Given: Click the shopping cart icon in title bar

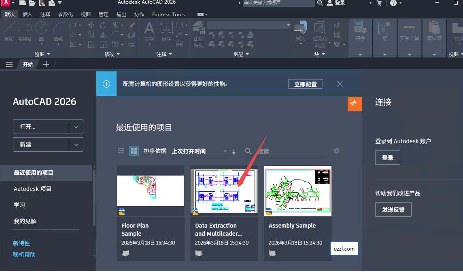Looking at the screenshot, I should [x=379, y=3].
